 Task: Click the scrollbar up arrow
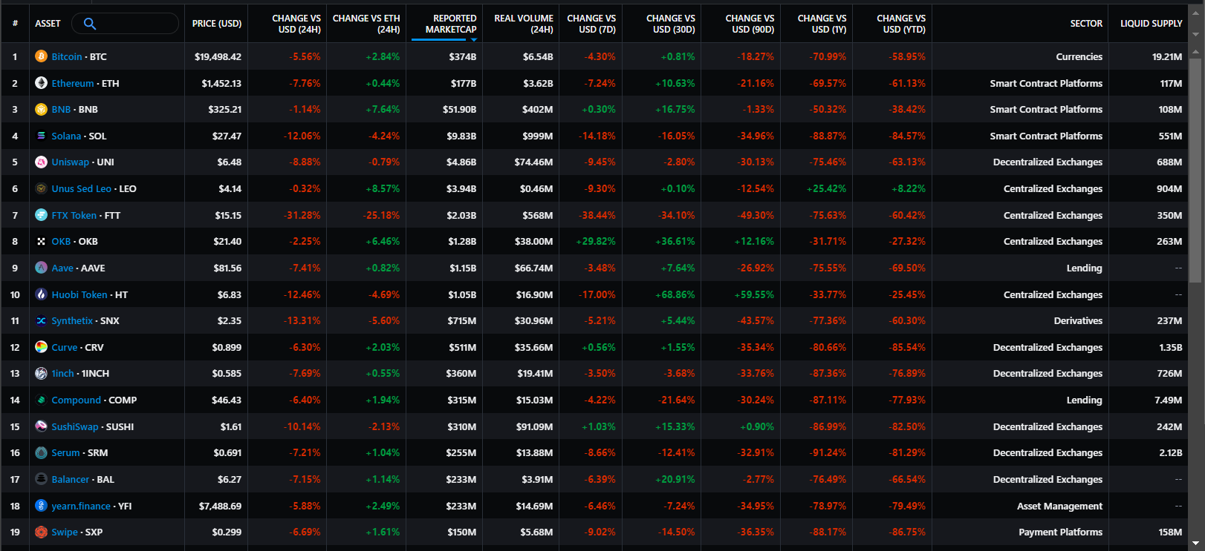1195,52
